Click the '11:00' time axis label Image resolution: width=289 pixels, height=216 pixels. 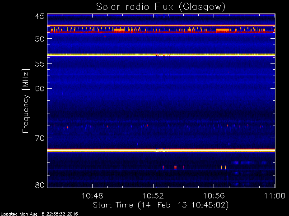(x=275, y=196)
